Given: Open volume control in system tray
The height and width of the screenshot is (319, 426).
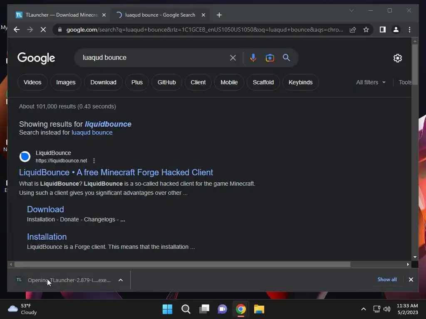Looking at the screenshot, I should pos(387,309).
